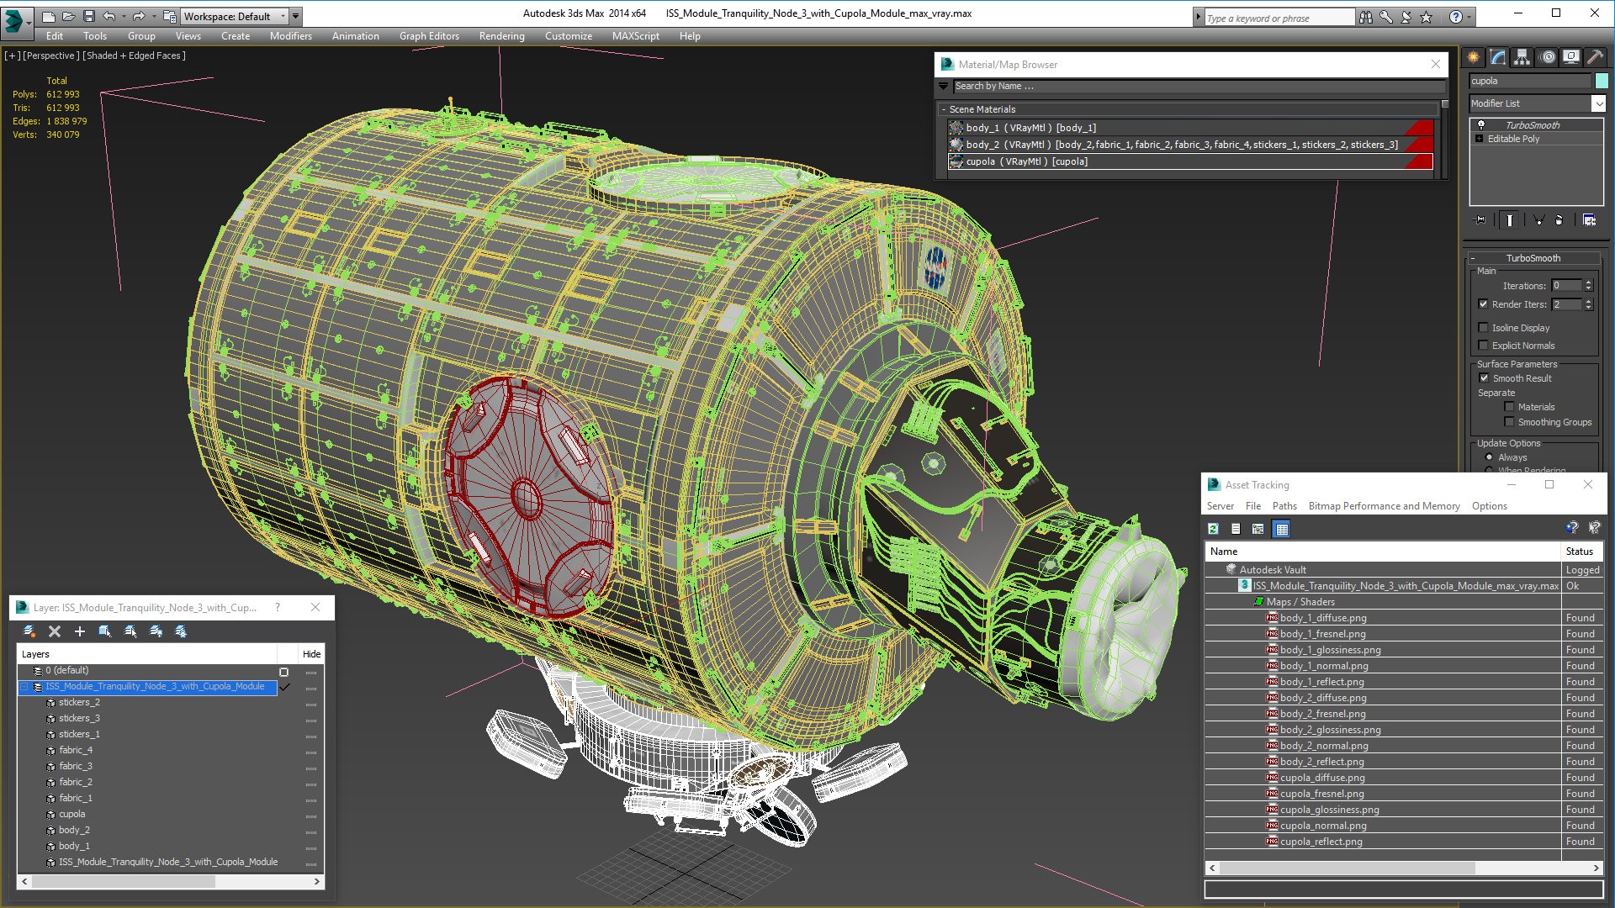Open the Workspace Default dropdown
Image resolution: width=1615 pixels, height=908 pixels.
tap(283, 16)
